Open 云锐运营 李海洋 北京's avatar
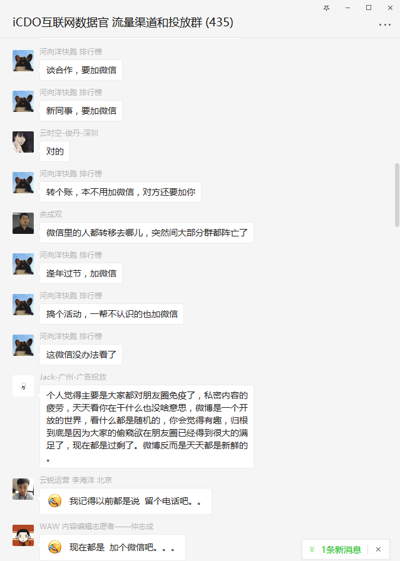The height and width of the screenshot is (561, 400). tap(23, 489)
